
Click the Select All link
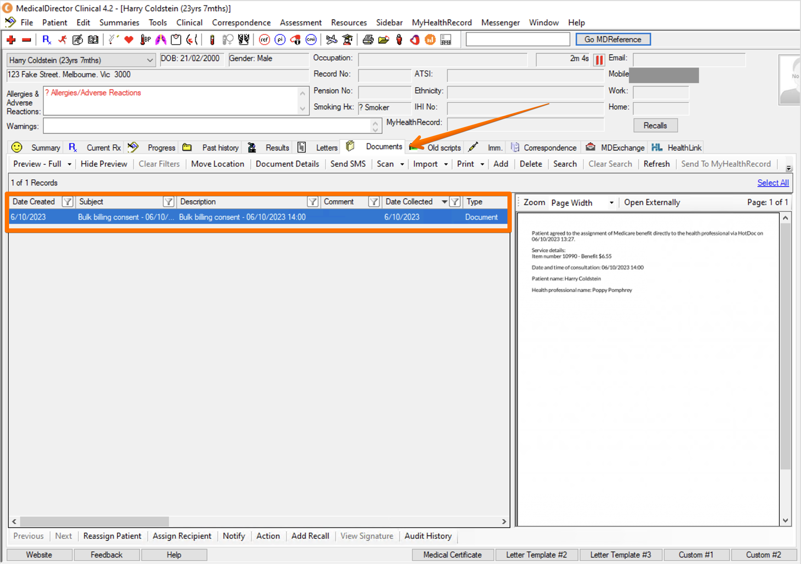click(773, 183)
